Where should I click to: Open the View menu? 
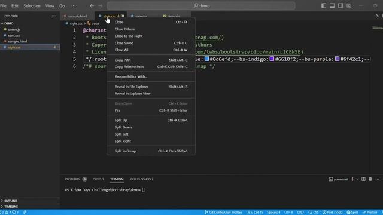[x=50, y=5]
